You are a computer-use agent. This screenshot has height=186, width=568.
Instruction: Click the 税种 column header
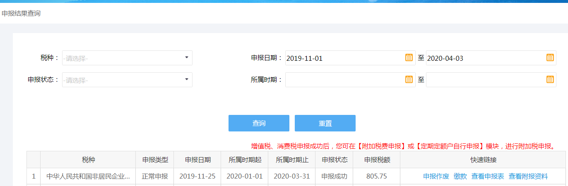pos(88,160)
